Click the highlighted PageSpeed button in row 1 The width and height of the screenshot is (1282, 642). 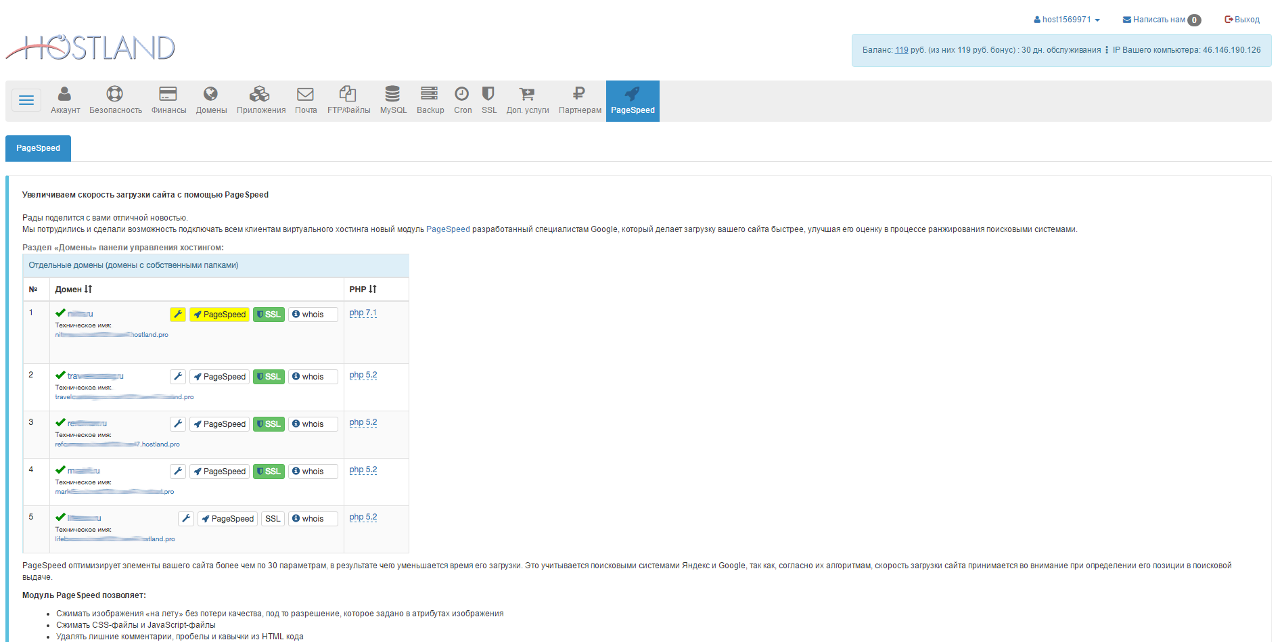pos(219,315)
